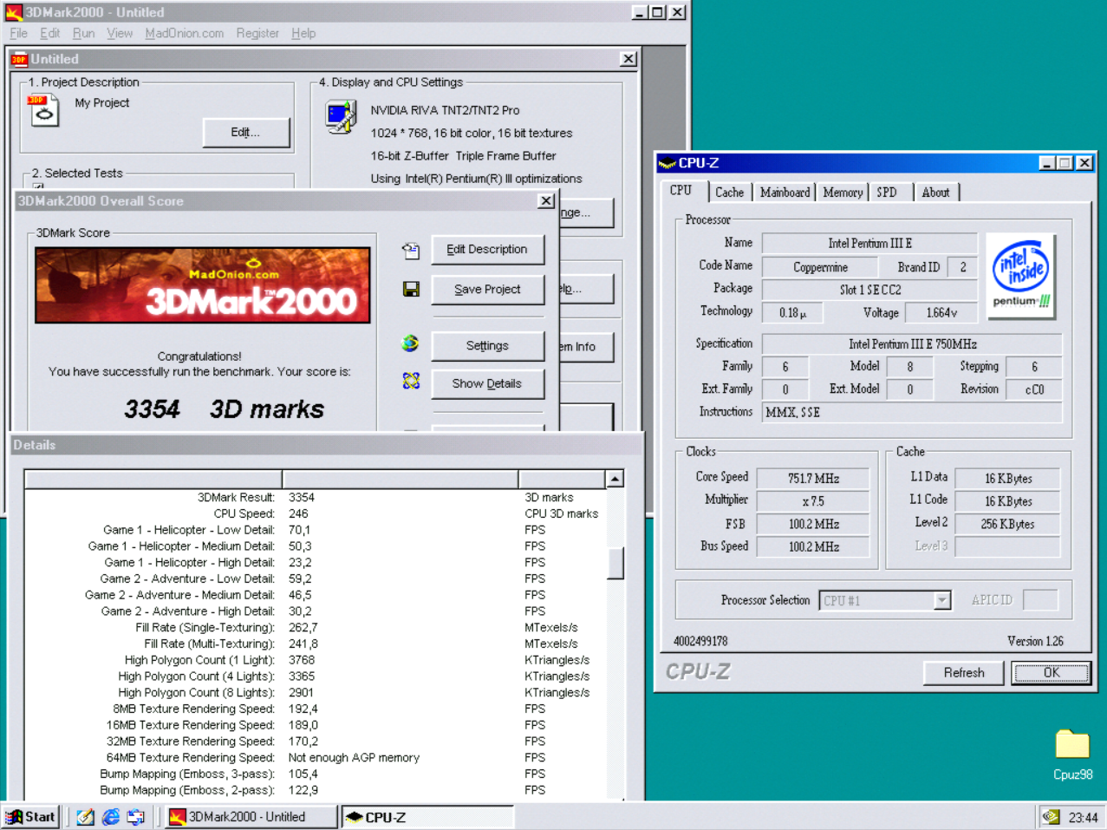Switch to the About tab in CPU-Z
The width and height of the screenshot is (1107, 830).
[x=935, y=193]
